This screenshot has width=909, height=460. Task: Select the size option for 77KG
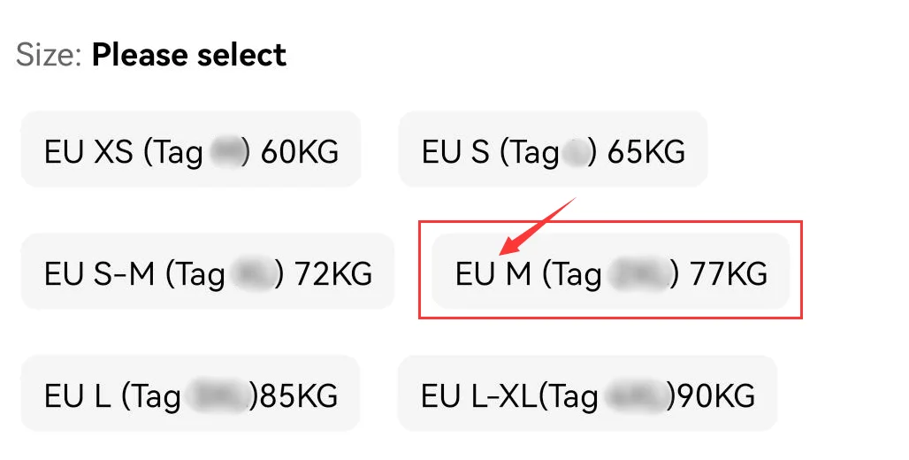pos(610,272)
